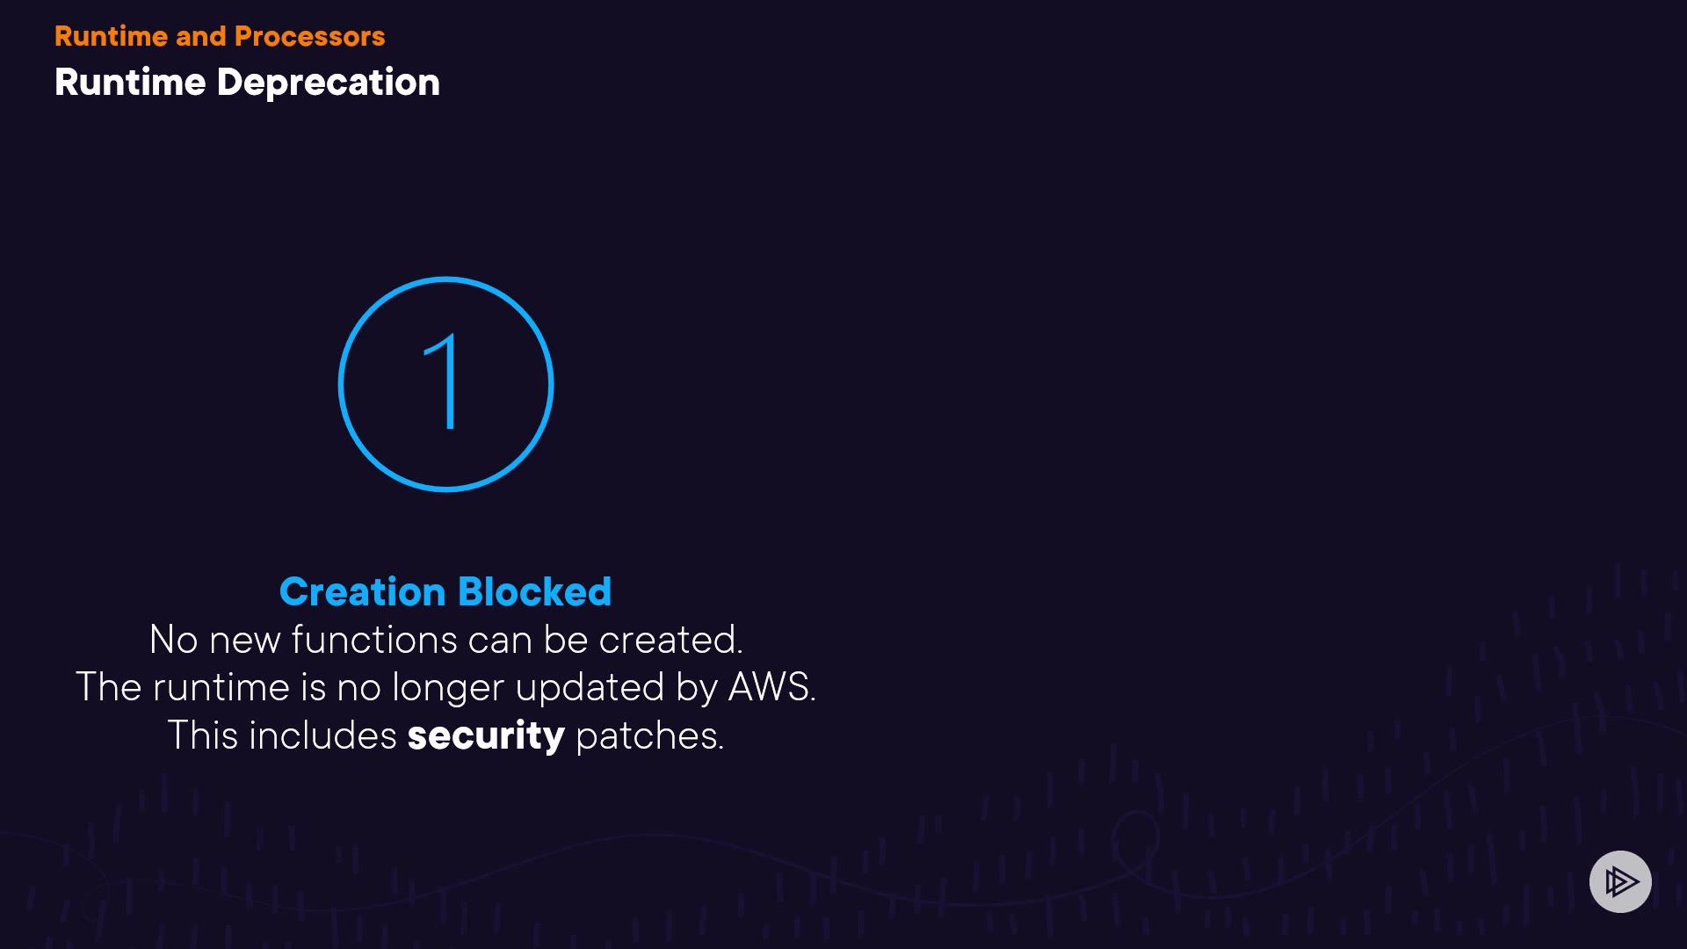Click the blue 'Creation Blocked' heading
Image resolution: width=1687 pixels, height=949 pixels.
click(x=445, y=591)
